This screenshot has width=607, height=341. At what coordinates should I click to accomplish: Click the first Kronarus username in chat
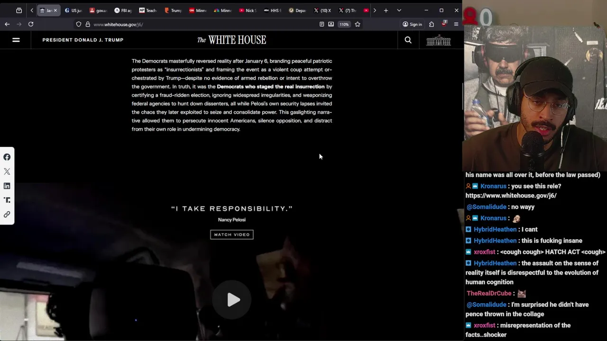point(493,186)
